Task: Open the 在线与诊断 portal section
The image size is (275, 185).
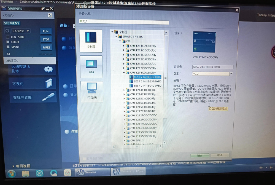Action: (x=33, y=97)
